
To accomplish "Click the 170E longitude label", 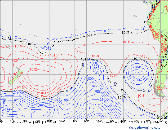I will [x=12, y=121].
